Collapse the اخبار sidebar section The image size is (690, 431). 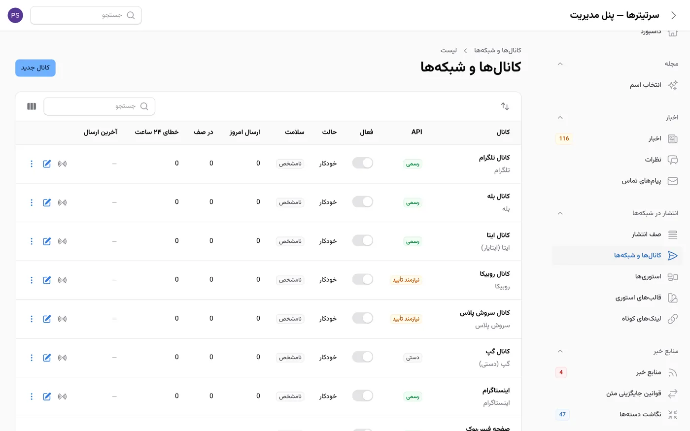tap(560, 118)
